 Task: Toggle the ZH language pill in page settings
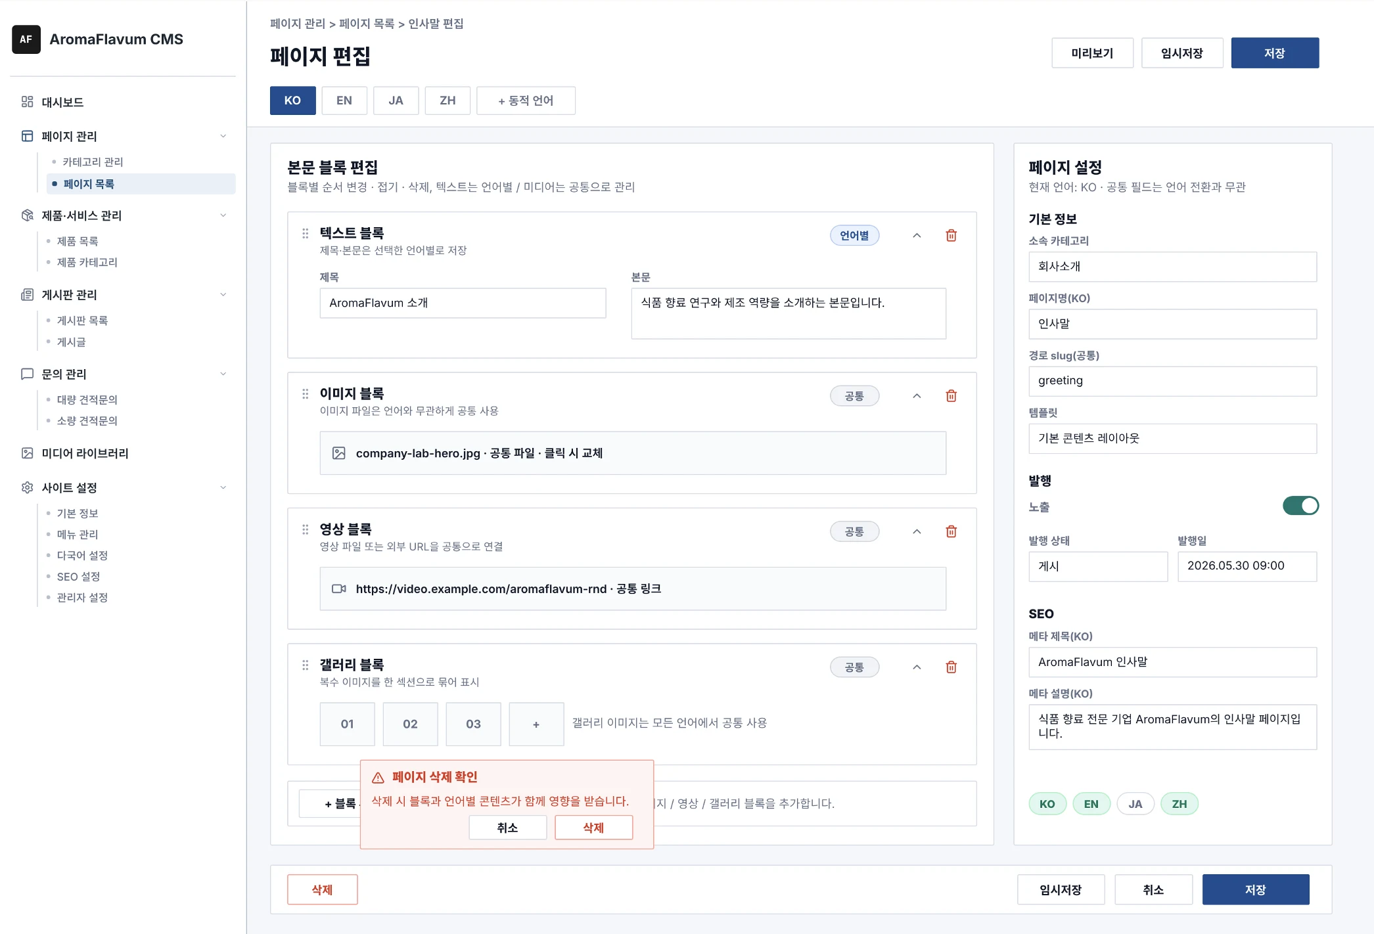(1179, 804)
